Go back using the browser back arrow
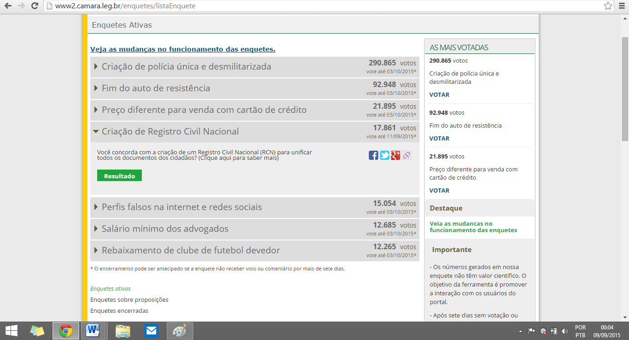The image size is (629, 340). point(8,6)
